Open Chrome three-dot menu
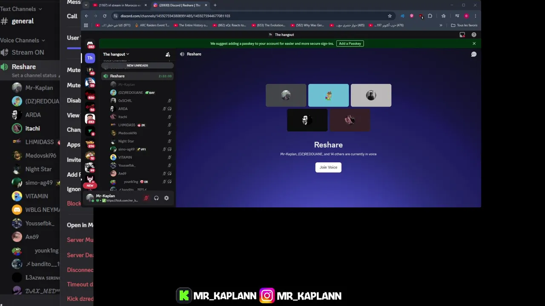545x306 pixels. pyautogui.click(x=475, y=16)
